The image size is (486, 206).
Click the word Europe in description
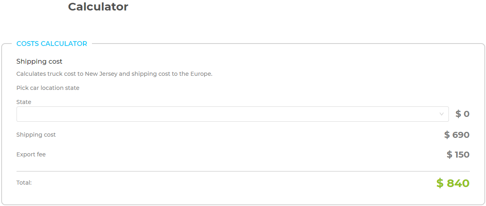point(200,74)
